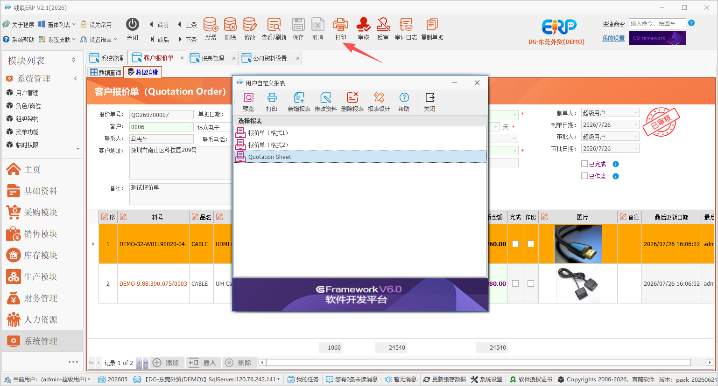Collapse the 系统管理 group in sidebar header

click(x=76, y=79)
